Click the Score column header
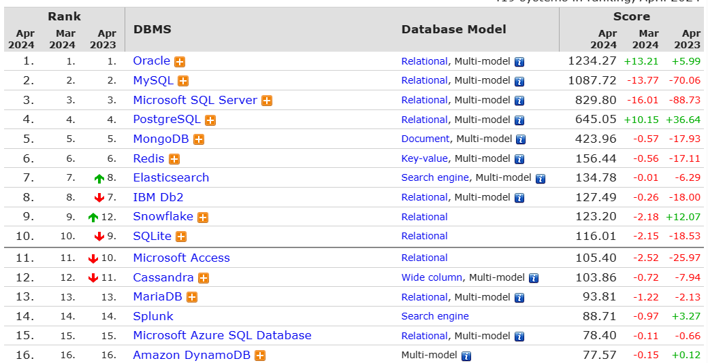This screenshot has width=708, height=363. 631,17
